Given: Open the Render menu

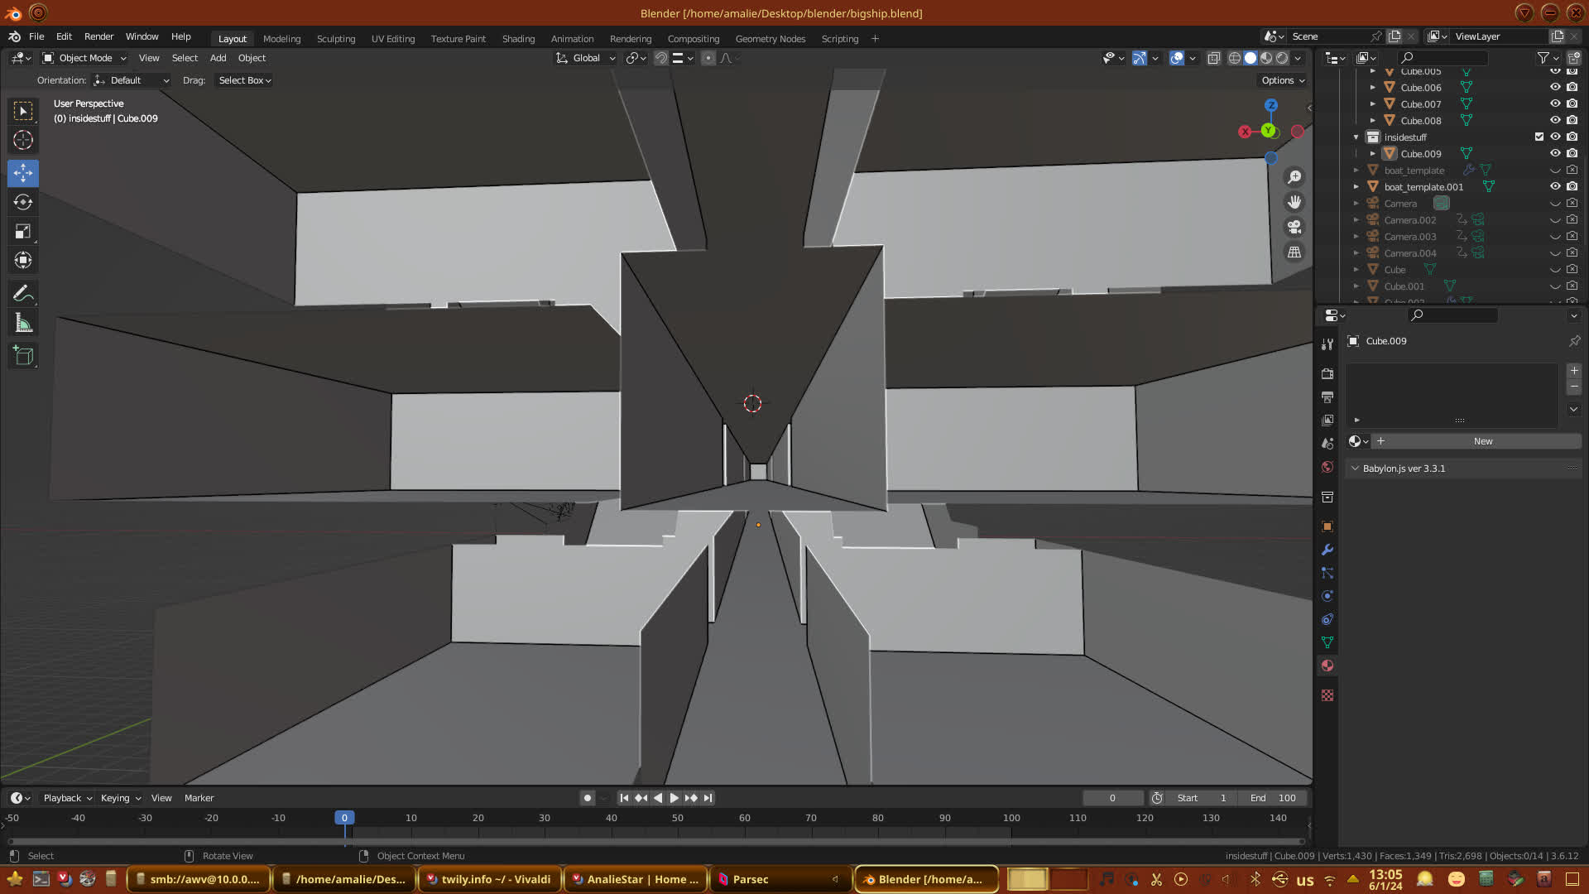Looking at the screenshot, I should pyautogui.click(x=98, y=36).
